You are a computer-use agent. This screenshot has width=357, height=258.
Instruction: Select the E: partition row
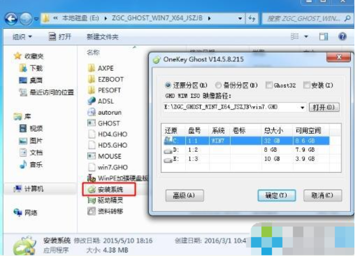[x=246, y=158]
